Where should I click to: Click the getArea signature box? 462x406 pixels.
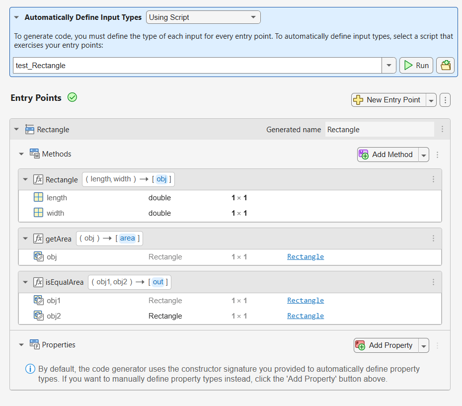(110, 238)
